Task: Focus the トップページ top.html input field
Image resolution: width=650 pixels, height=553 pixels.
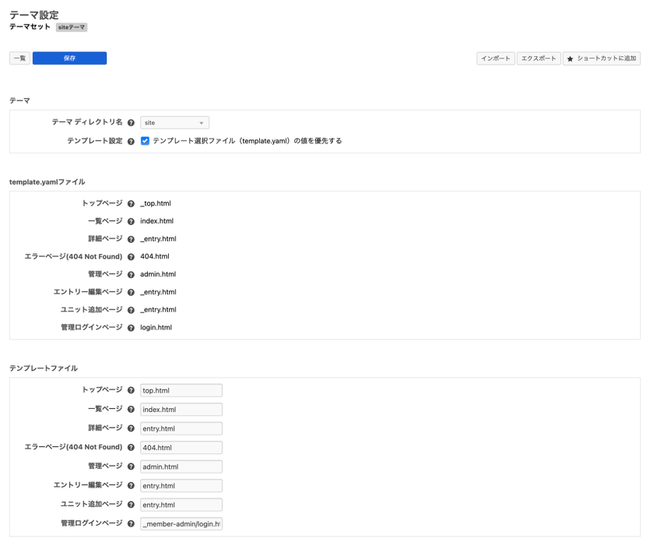Action: 181,390
